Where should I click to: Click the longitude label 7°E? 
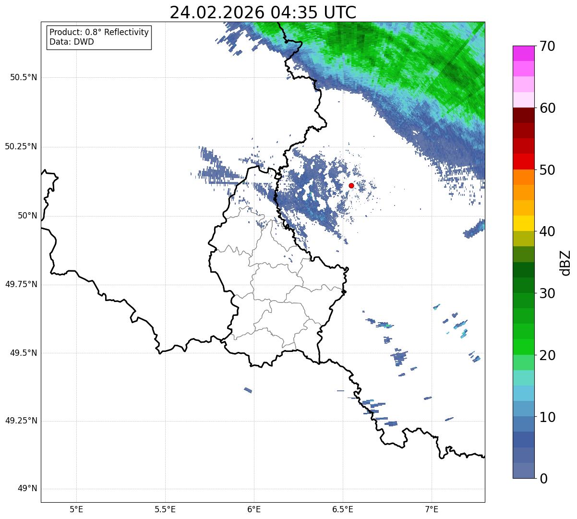point(432,509)
